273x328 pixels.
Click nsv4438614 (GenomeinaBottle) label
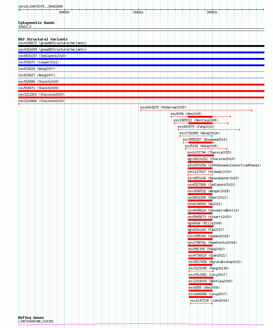(213, 210)
